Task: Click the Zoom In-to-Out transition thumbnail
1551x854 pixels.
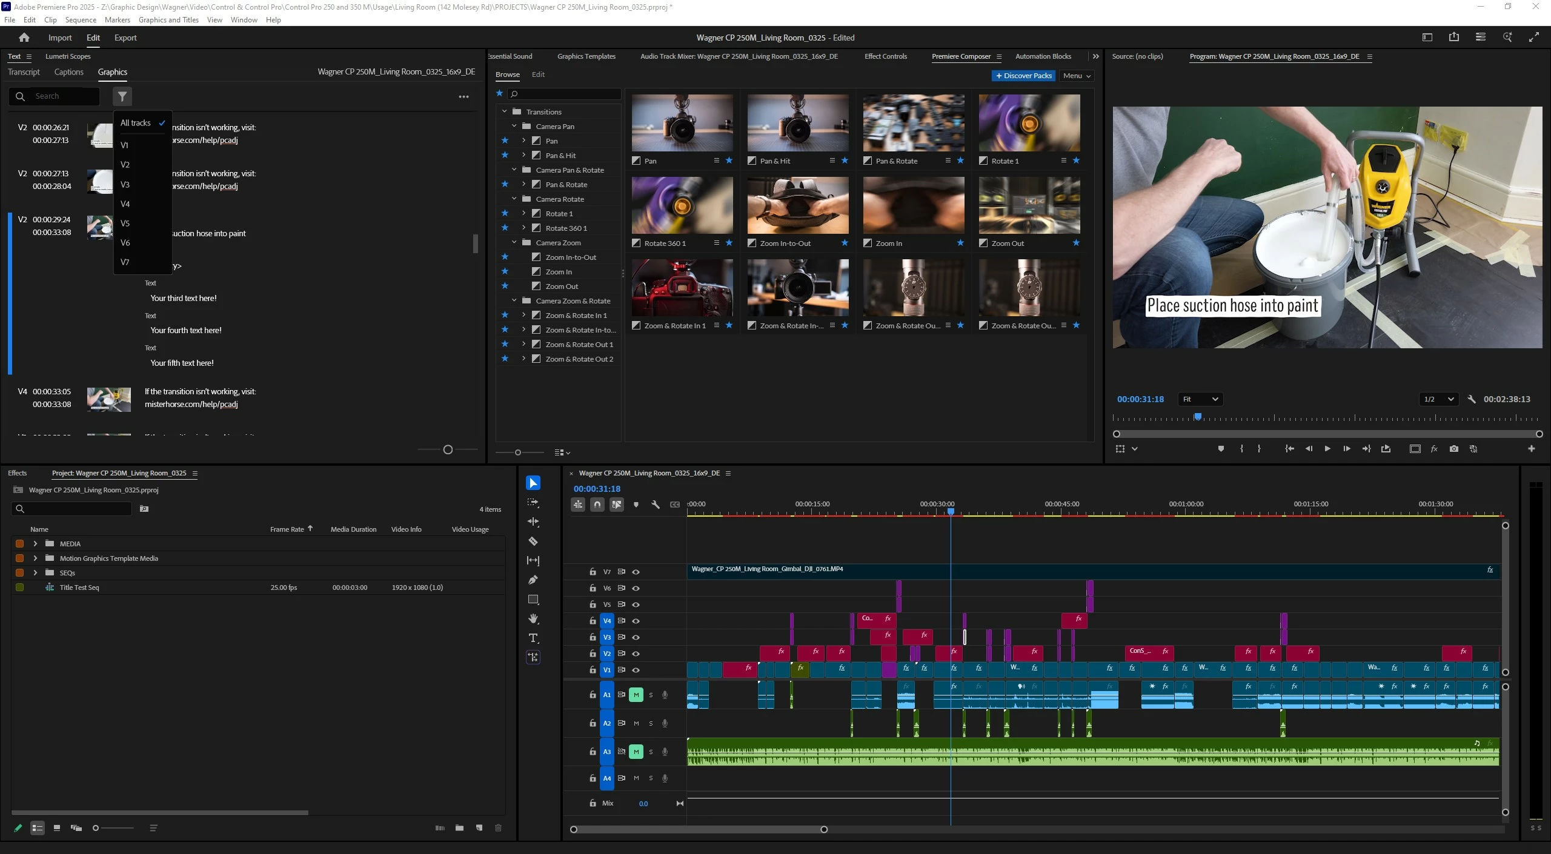Action: click(797, 206)
